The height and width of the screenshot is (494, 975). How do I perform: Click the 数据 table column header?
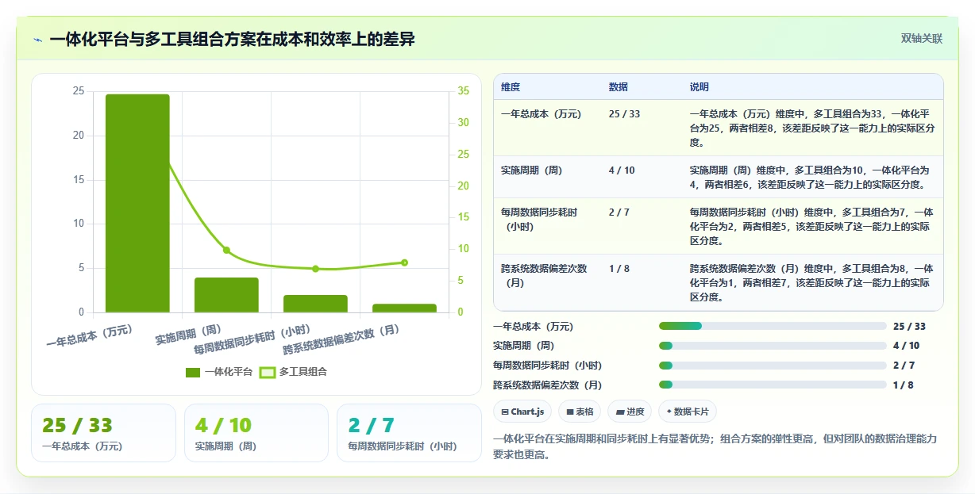pyautogui.click(x=618, y=87)
